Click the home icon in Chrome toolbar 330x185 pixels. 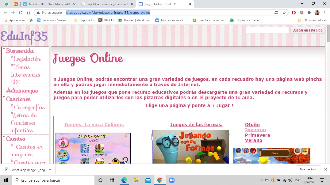point(29,13)
